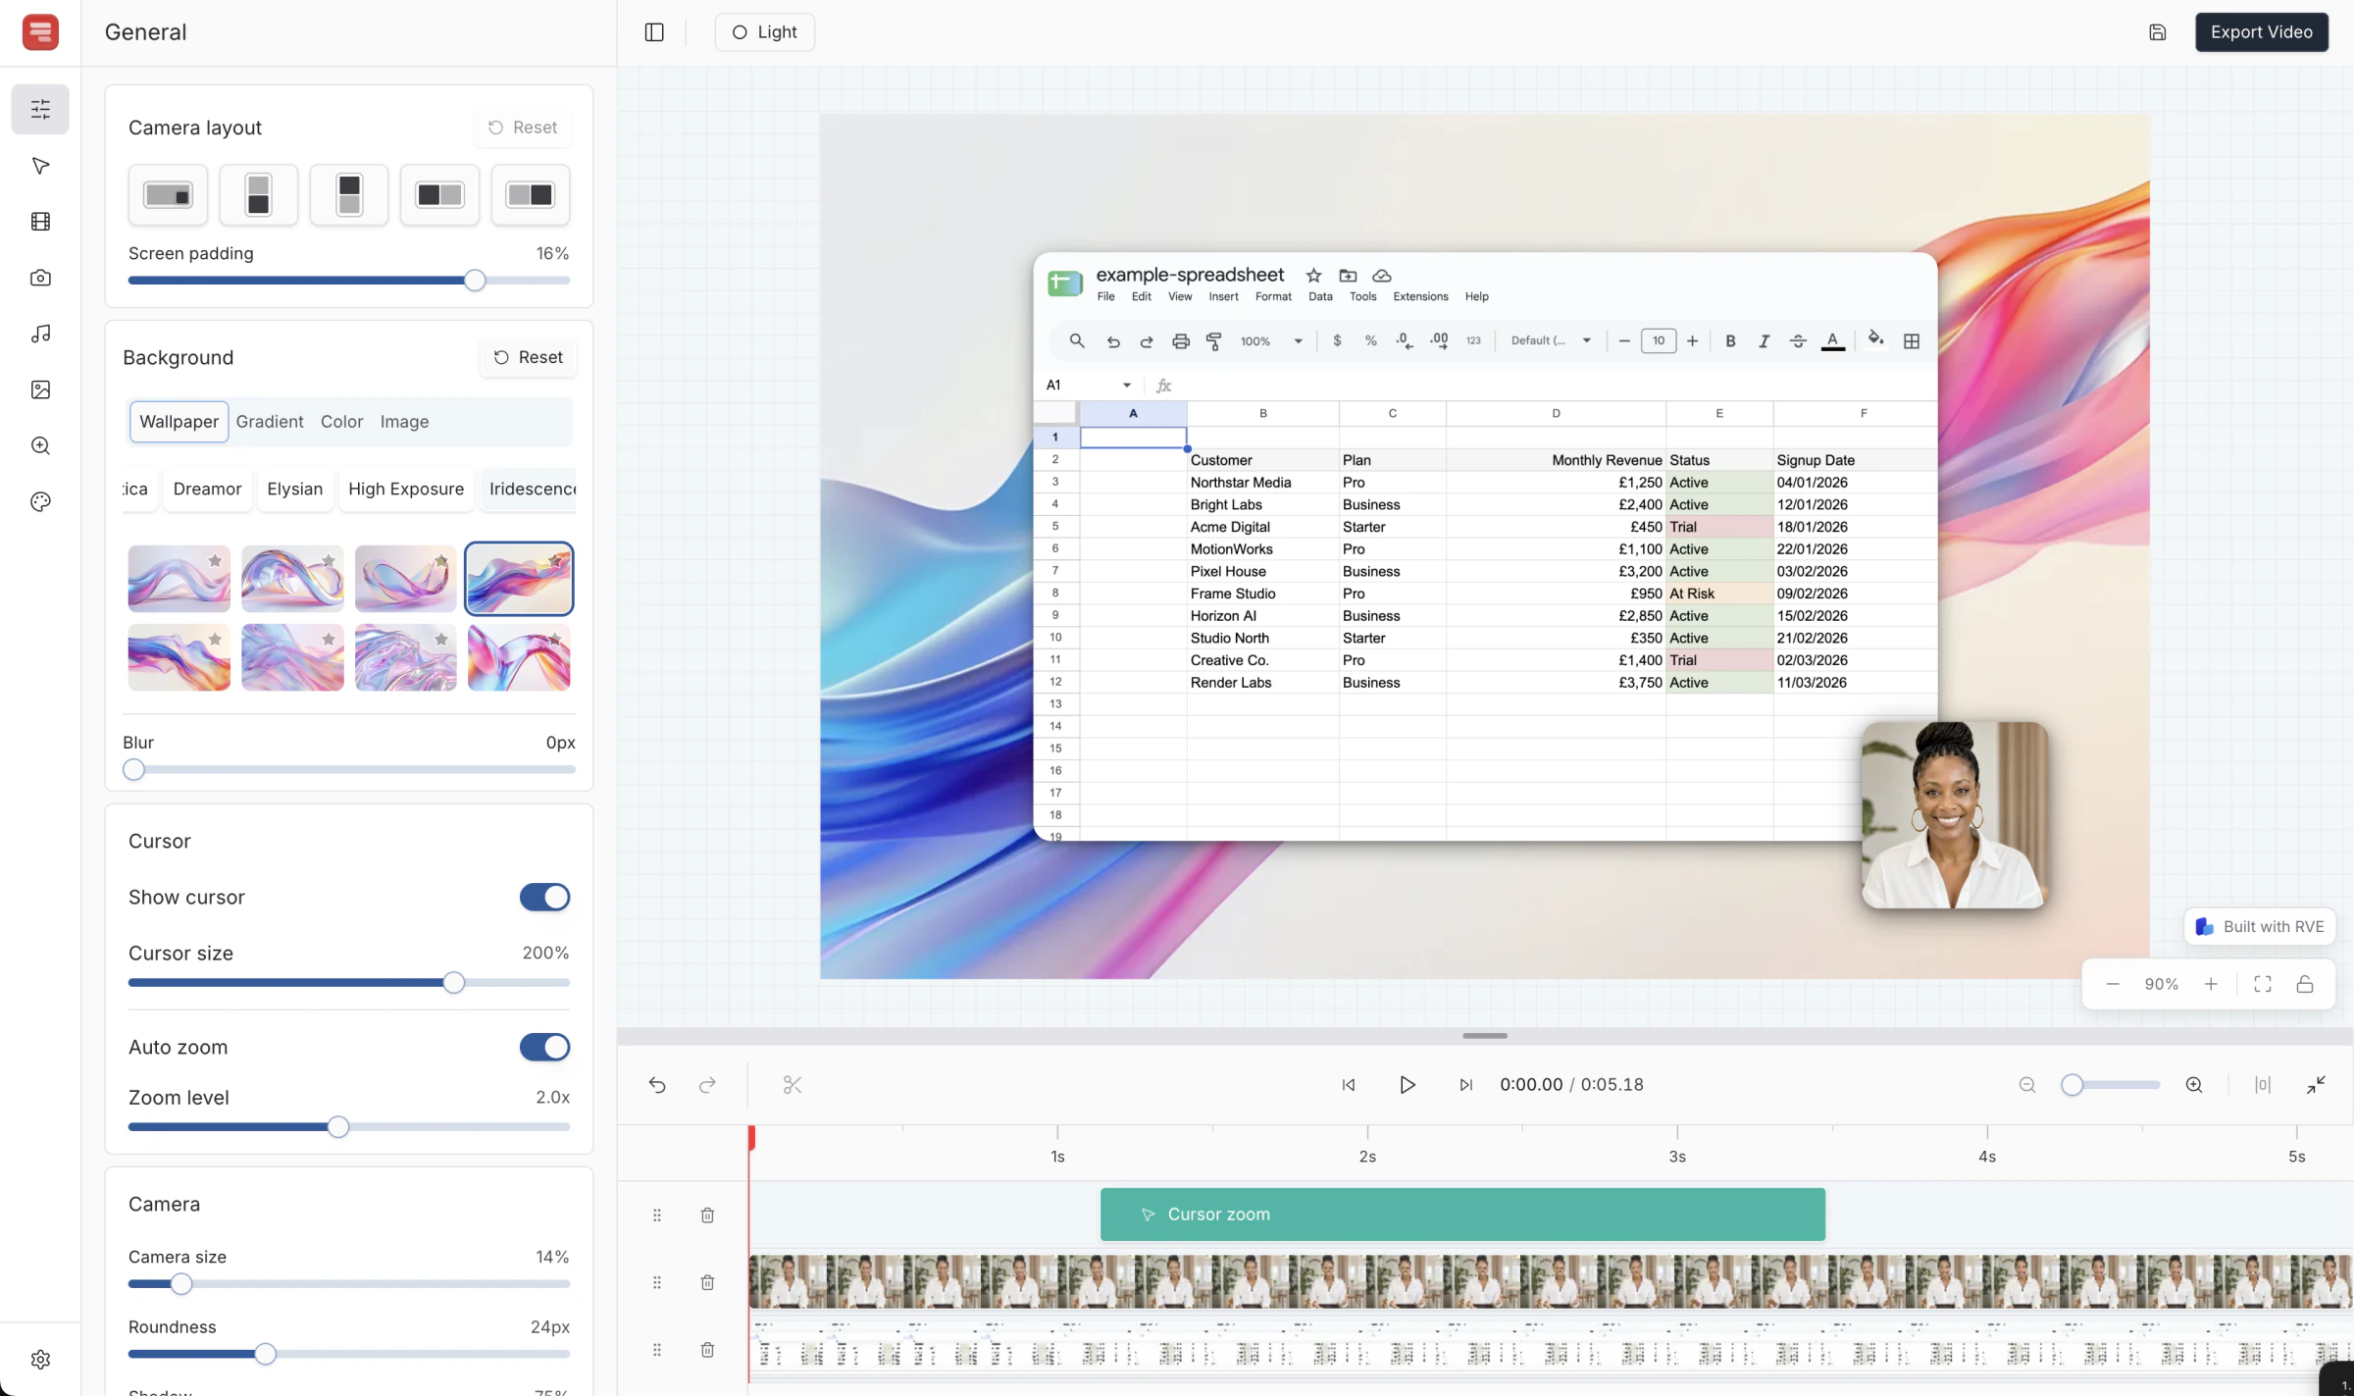Reset the Background settings
The height and width of the screenshot is (1396, 2354).
[528, 357]
